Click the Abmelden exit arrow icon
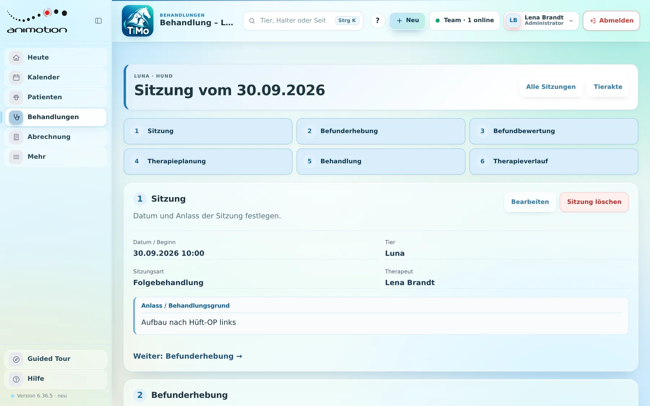The image size is (650, 406). pyautogui.click(x=593, y=21)
